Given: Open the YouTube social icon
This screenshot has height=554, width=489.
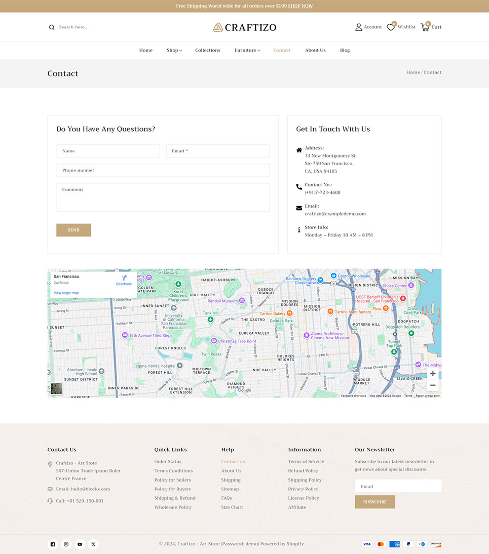Looking at the screenshot, I should click(x=80, y=544).
